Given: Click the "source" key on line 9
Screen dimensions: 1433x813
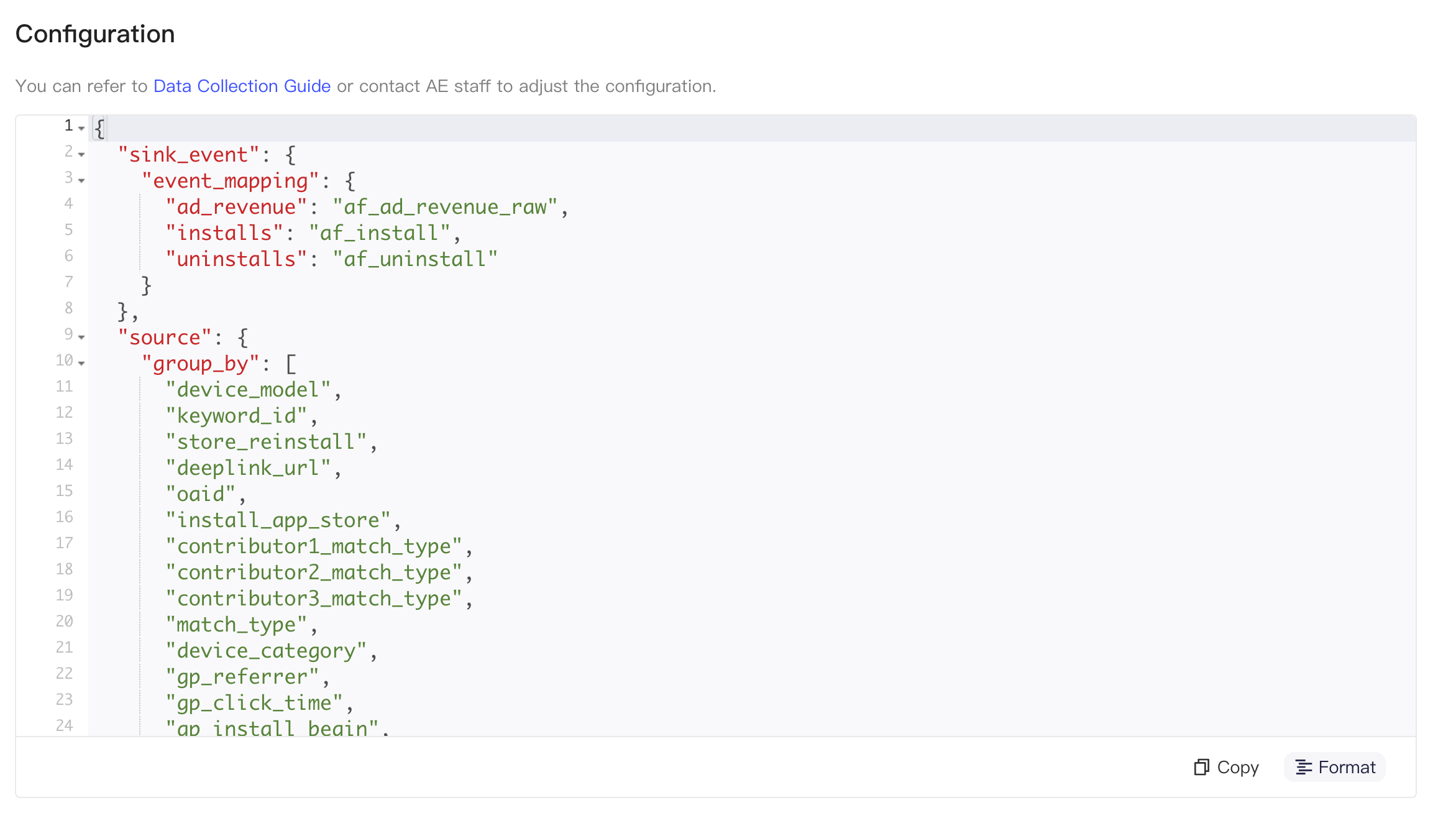Looking at the screenshot, I should click(x=165, y=337).
